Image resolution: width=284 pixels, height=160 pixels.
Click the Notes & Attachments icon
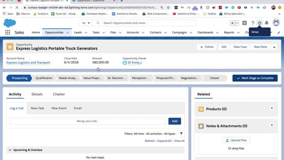click(201, 126)
